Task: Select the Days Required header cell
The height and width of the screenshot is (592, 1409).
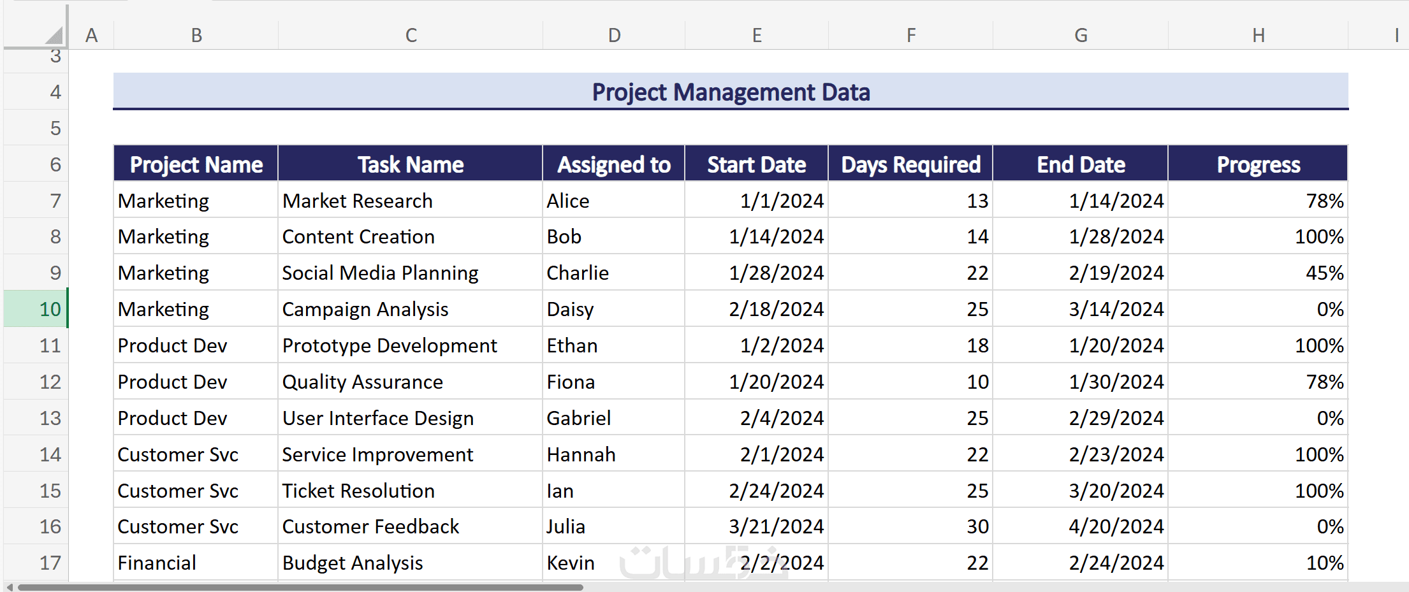Action: (x=910, y=164)
